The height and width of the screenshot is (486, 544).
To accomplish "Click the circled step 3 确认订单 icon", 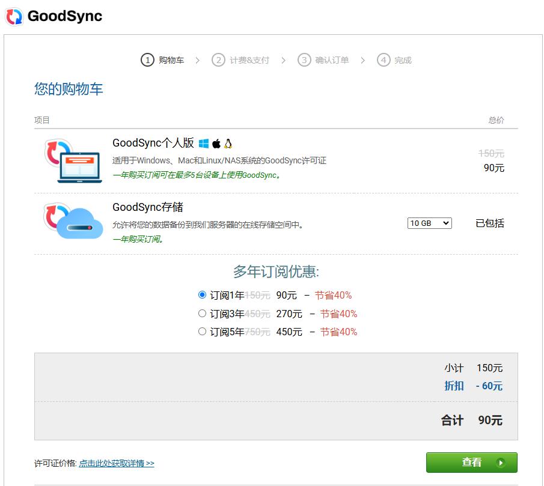I will click(304, 60).
